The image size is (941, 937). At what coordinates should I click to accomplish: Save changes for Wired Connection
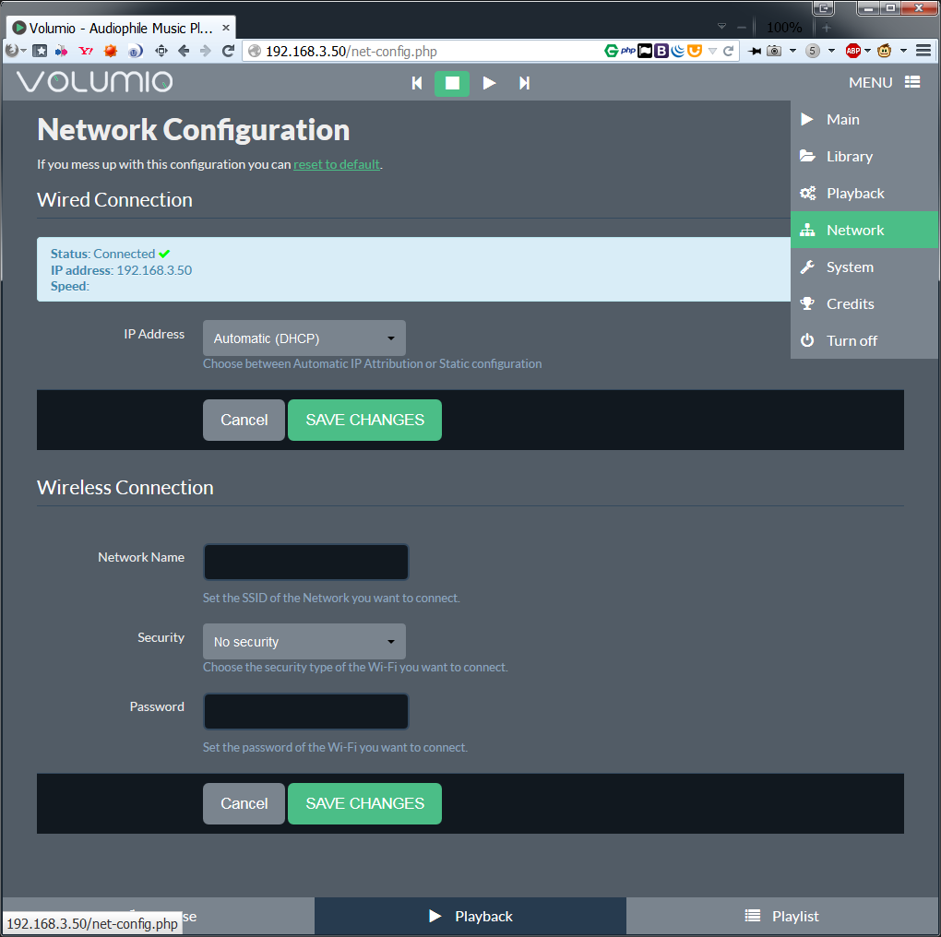pos(365,420)
